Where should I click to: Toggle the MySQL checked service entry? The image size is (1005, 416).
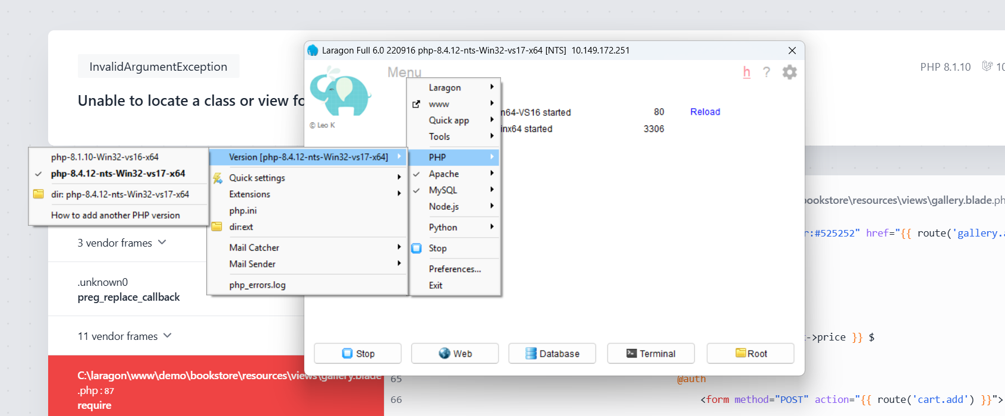click(x=455, y=190)
